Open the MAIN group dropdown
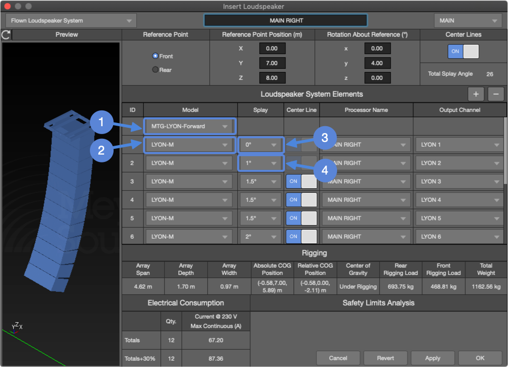Screen dimensions: 508x367 (x=469, y=21)
